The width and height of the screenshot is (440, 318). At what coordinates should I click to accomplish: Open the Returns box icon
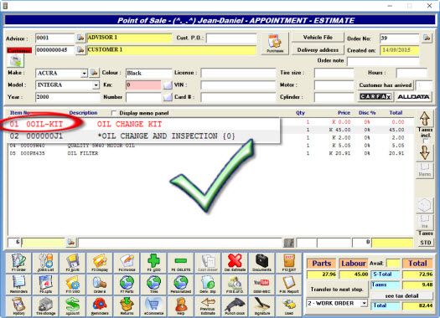click(127, 306)
